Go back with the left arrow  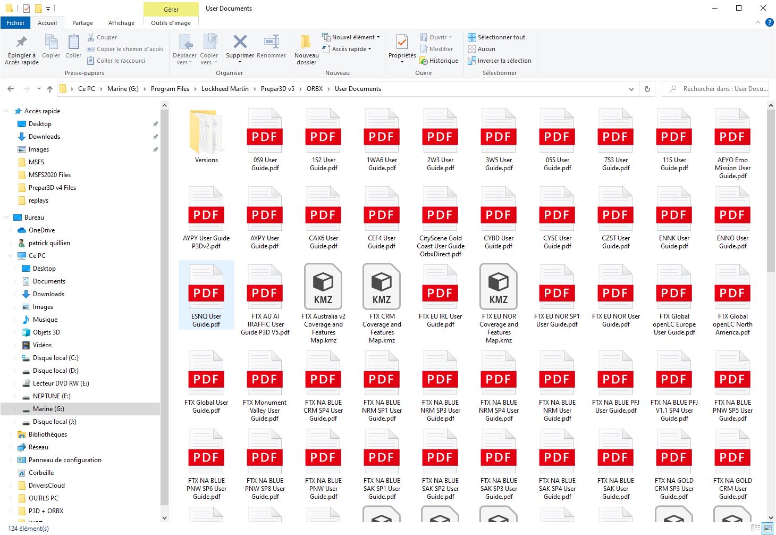(x=11, y=89)
